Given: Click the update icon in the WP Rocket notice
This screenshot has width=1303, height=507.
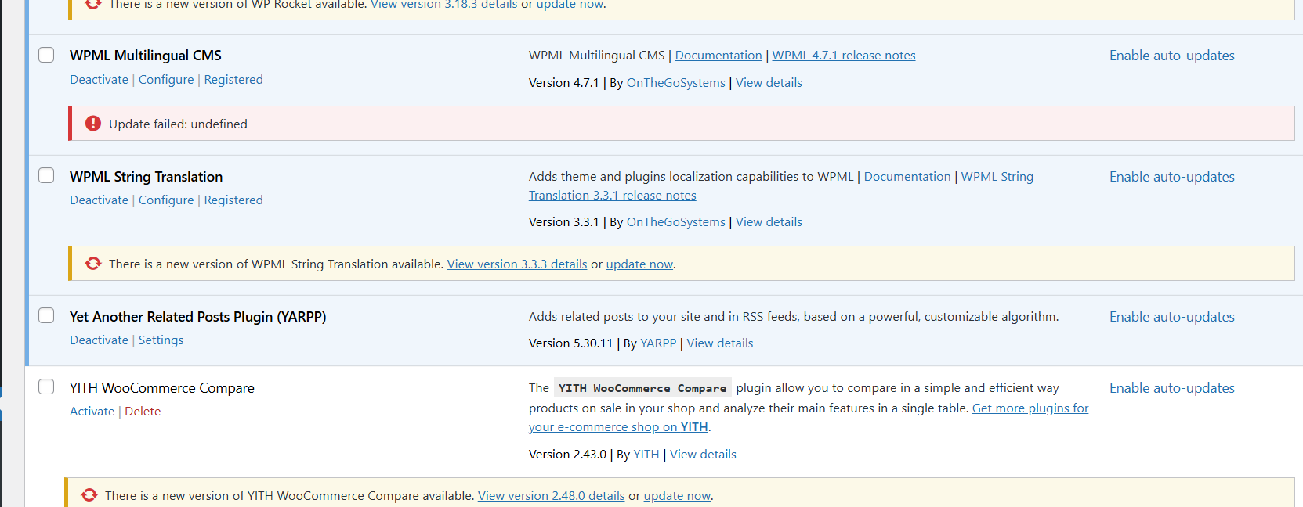Looking at the screenshot, I should pos(93,4).
